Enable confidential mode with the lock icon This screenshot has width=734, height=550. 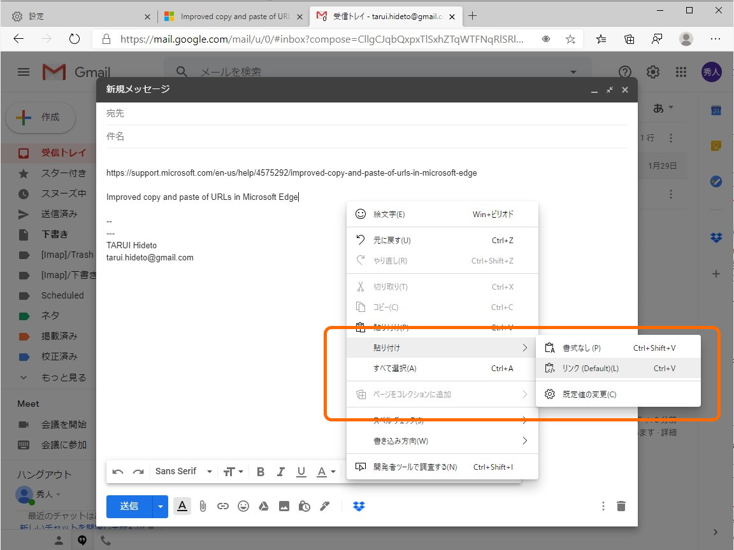[305, 505]
